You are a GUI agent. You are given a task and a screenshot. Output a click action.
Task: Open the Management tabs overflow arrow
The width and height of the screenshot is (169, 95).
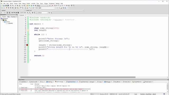17,17
